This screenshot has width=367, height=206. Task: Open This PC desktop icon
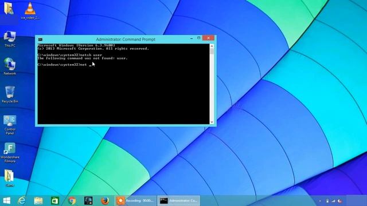[10, 39]
